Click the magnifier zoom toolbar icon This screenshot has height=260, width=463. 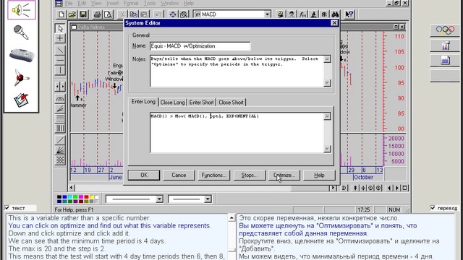point(184,14)
